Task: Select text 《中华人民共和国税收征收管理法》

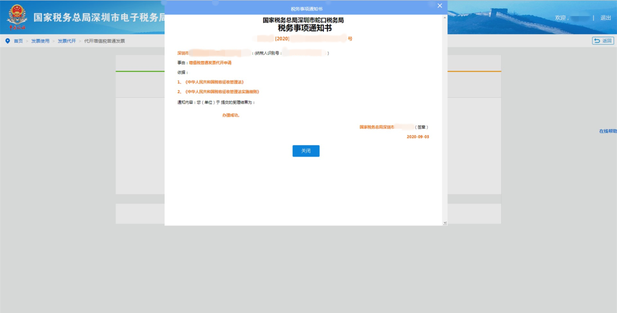Action: click(214, 82)
